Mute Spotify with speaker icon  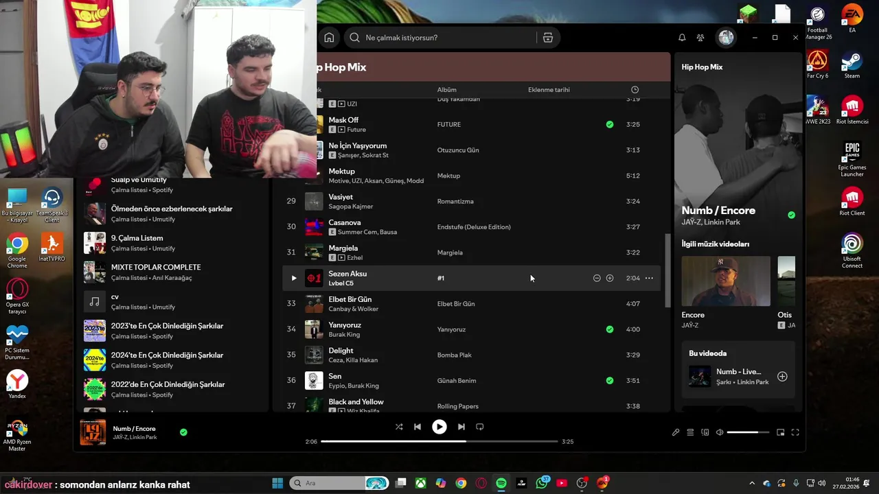(x=720, y=432)
